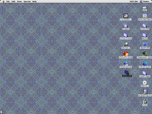Viewport: 152px width, 114px height.
Task: Click the highlighted backgrounds folder
Action: 126,73
